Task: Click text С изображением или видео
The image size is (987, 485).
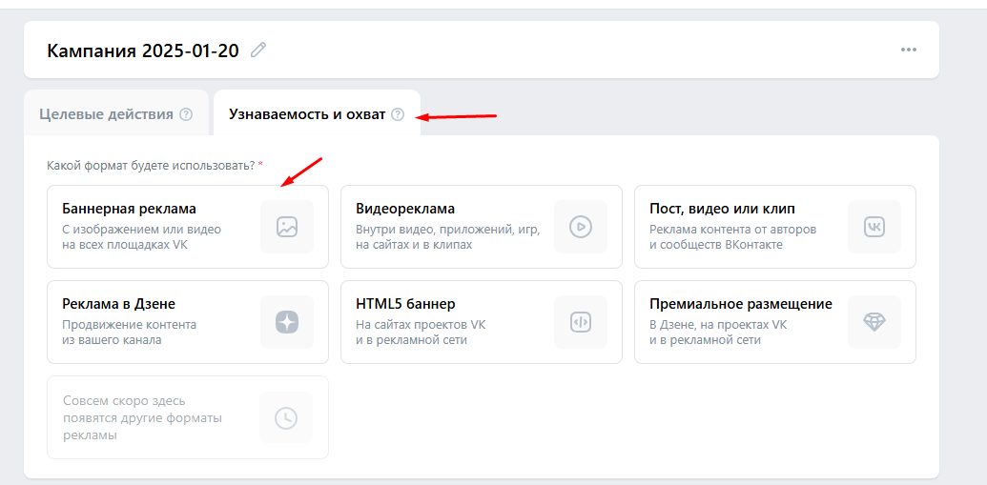Action: [142, 230]
